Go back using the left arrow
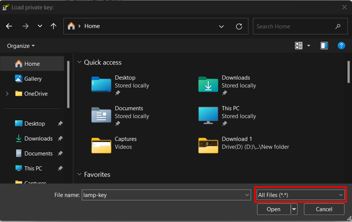Image resolution: width=352 pixels, height=222 pixels. (9, 26)
